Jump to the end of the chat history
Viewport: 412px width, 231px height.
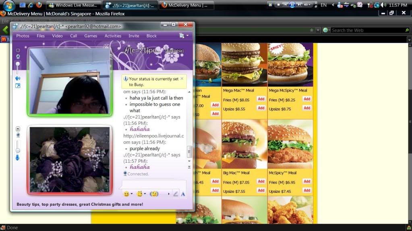(x=189, y=167)
